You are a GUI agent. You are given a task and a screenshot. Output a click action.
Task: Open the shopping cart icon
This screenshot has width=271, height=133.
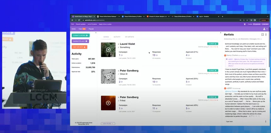pyautogui.click(x=245, y=24)
